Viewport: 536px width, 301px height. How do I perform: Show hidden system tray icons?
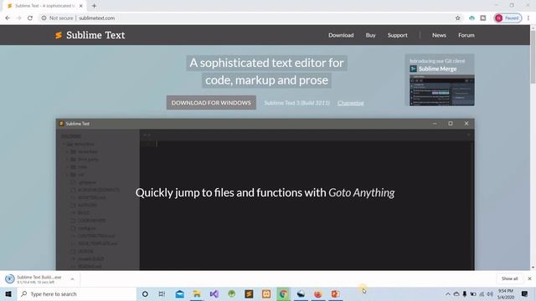(448, 293)
